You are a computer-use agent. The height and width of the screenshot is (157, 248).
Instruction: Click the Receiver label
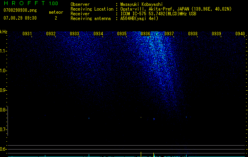point(80,14)
